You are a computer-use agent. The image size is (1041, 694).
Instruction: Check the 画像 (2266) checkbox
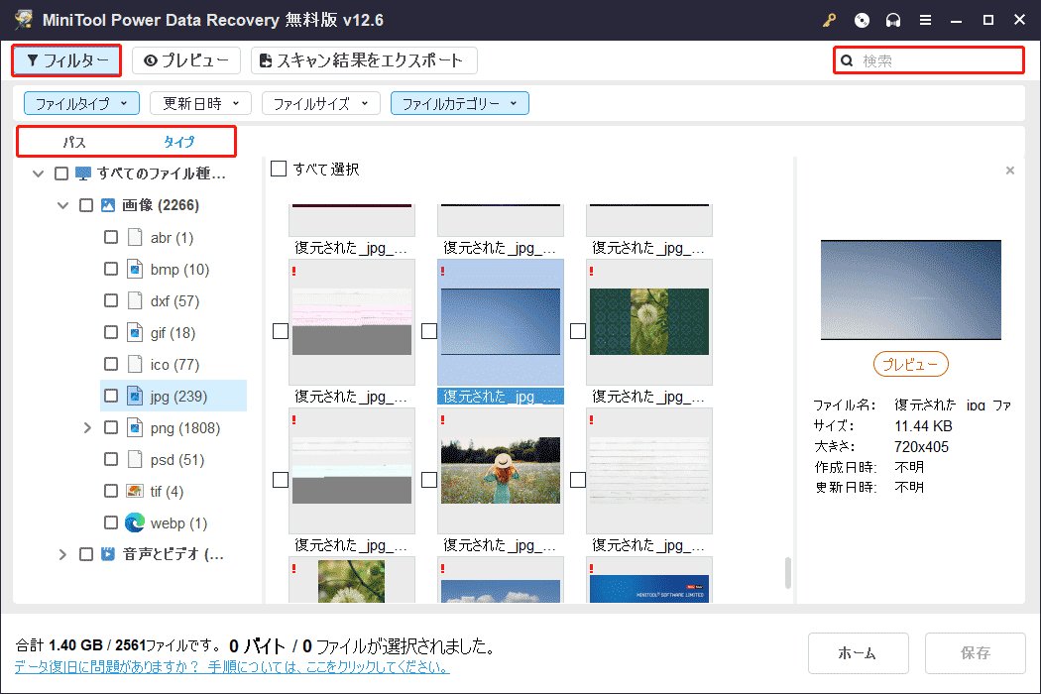(86, 204)
